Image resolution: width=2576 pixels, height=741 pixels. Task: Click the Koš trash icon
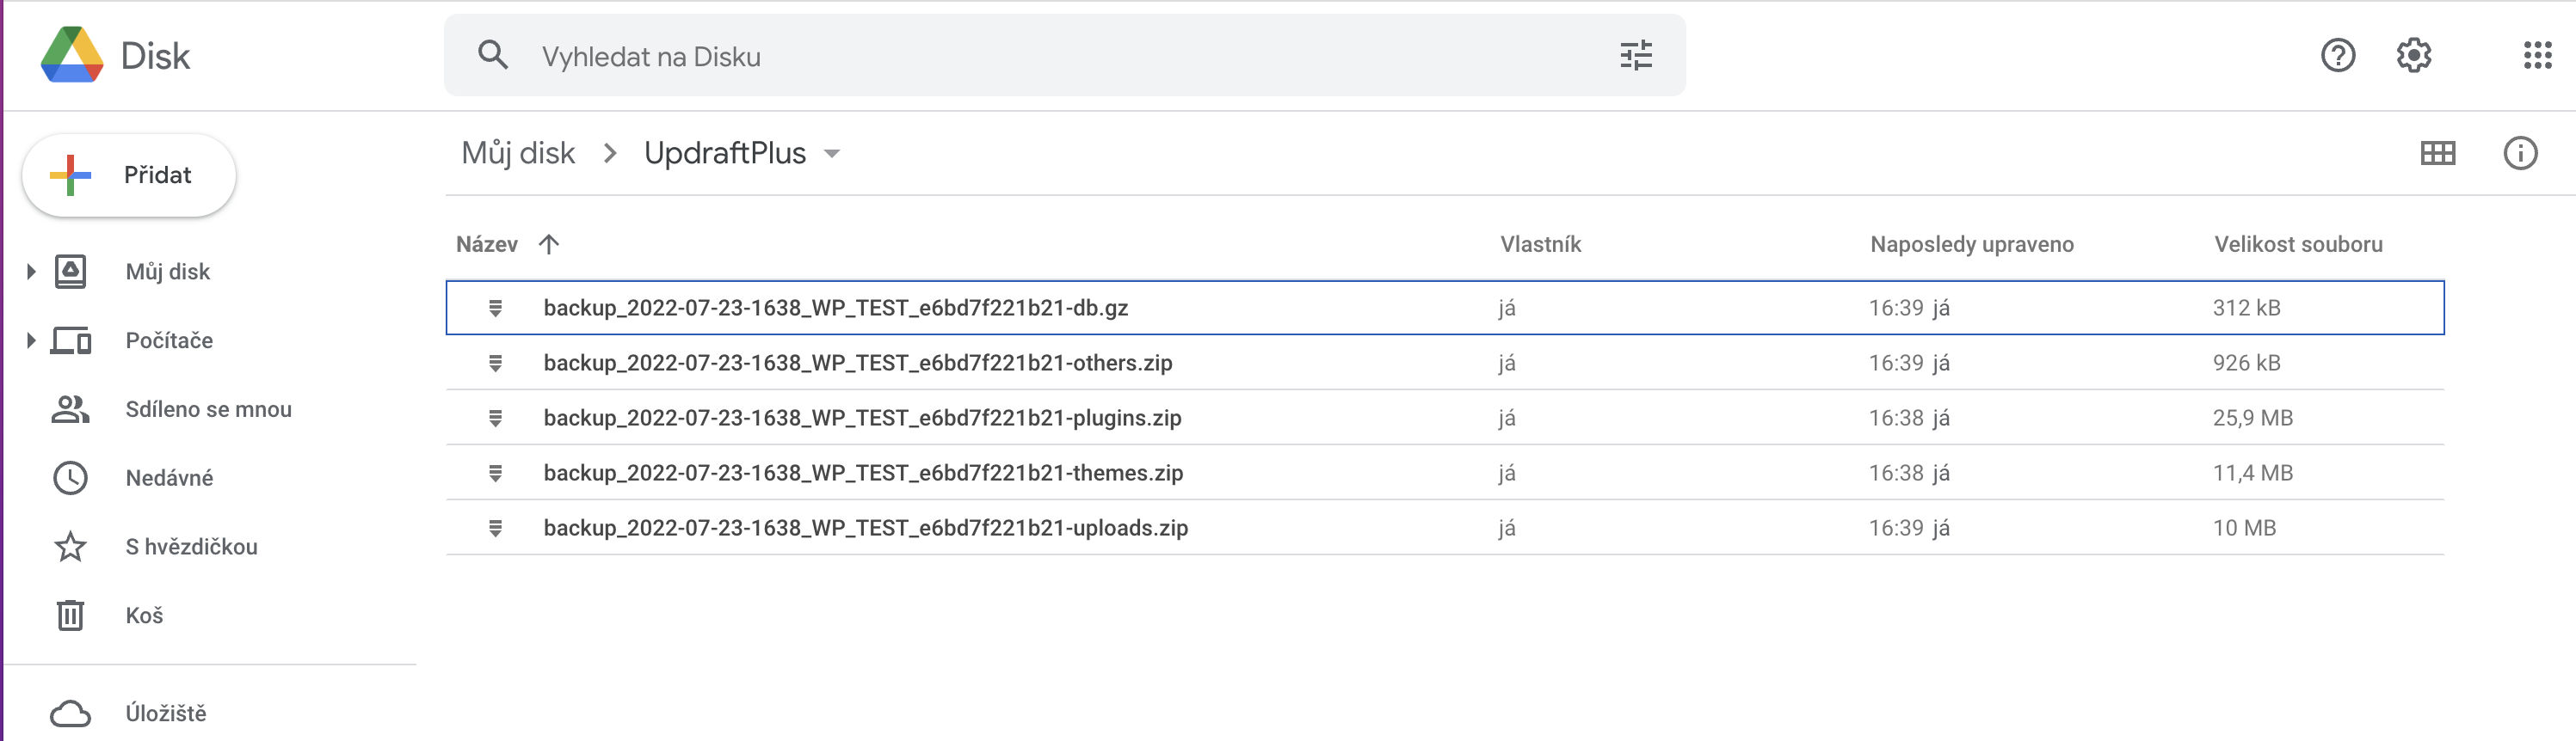coord(70,615)
